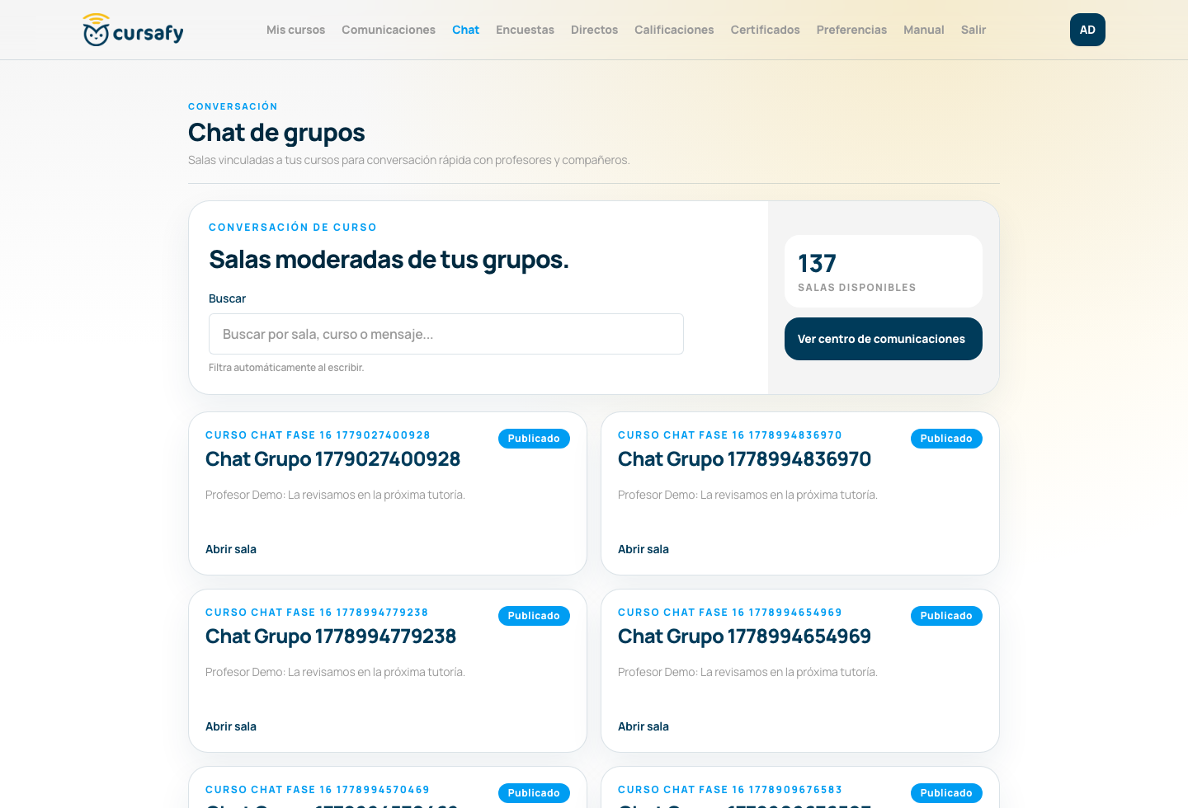
Task: Select the Chat Grupo 1778994654969 title
Action: tap(744, 637)
